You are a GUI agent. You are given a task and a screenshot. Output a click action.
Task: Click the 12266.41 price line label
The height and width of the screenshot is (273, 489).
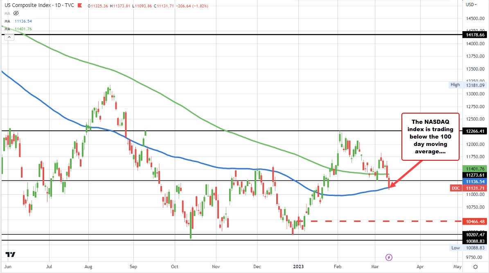pyautogui.click(x=475, y=131)
